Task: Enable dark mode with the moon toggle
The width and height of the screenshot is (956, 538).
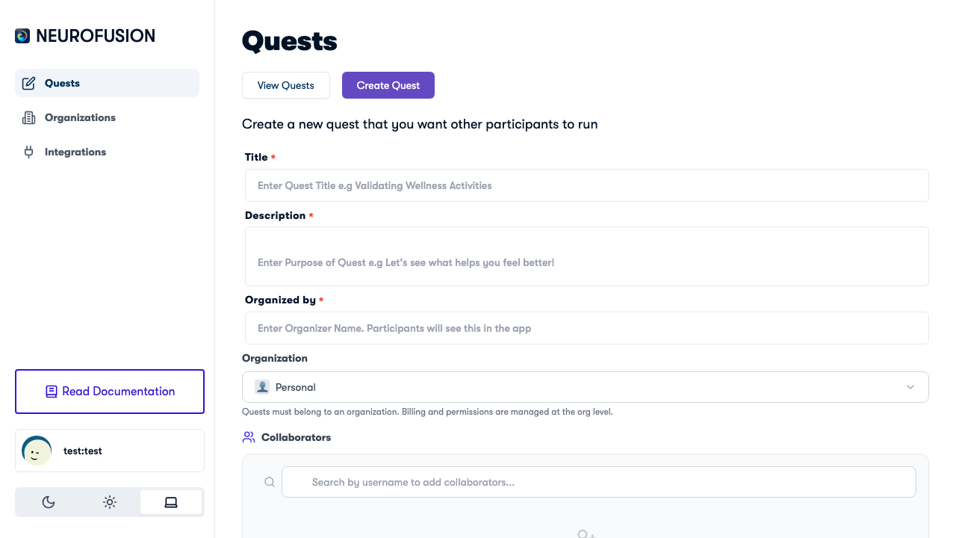Action: click(49, 502)
